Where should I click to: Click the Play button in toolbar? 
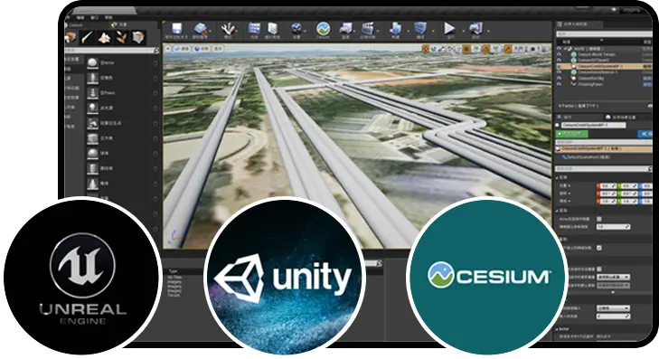pos(449,30)
